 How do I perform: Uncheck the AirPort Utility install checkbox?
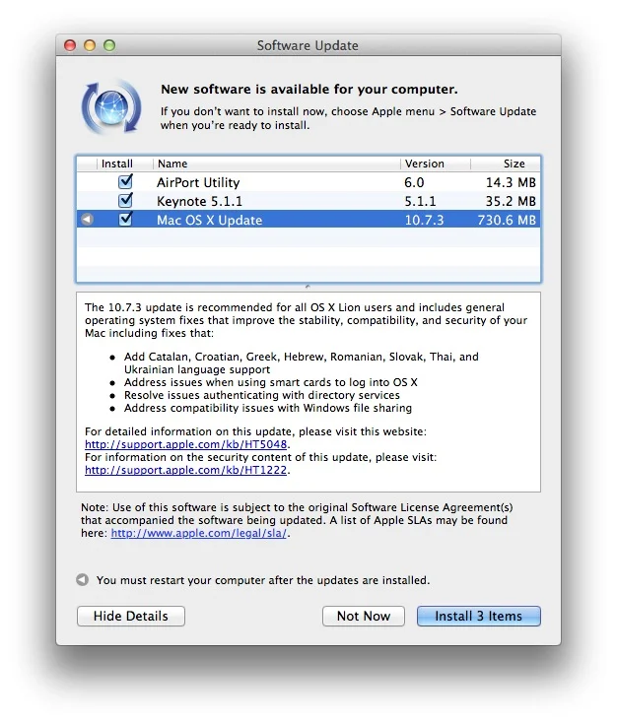coord(125,181)
